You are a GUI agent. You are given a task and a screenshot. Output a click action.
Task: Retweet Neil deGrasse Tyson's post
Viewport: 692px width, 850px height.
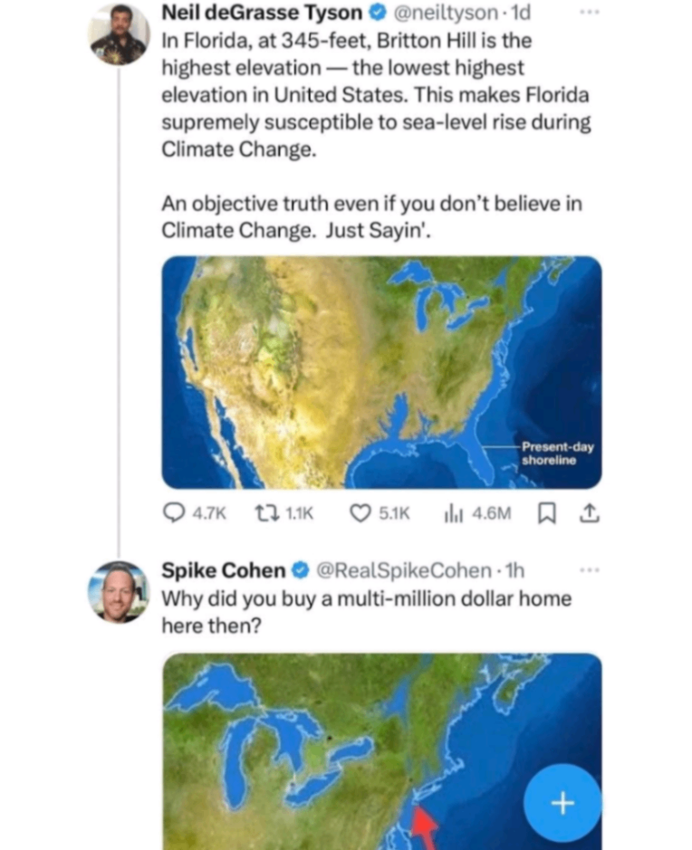point(269,513)
